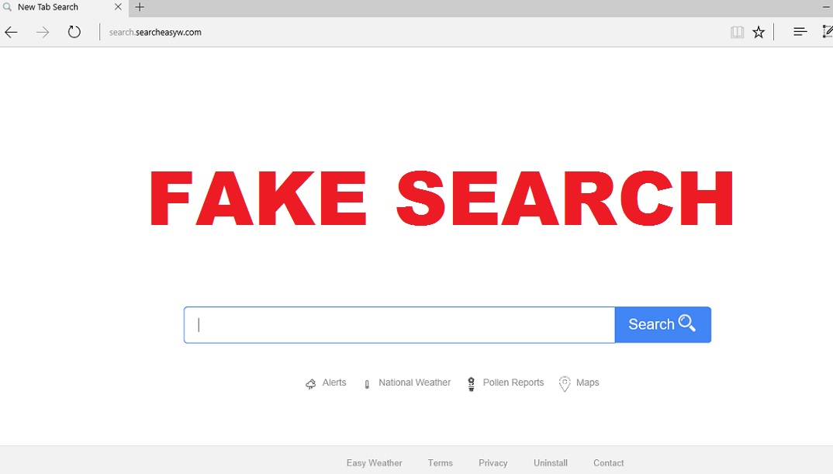
Task: Click the magnifier inside the Search button
Action: pos(686,323)
